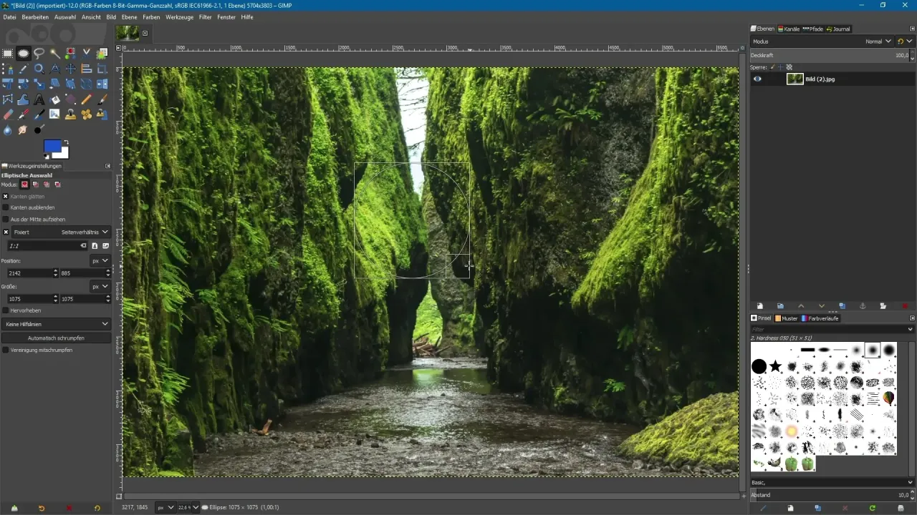The width and height of the screenshot is (917, 515).
Task: Choose the Pencil tool
Action: pos(87,99)
